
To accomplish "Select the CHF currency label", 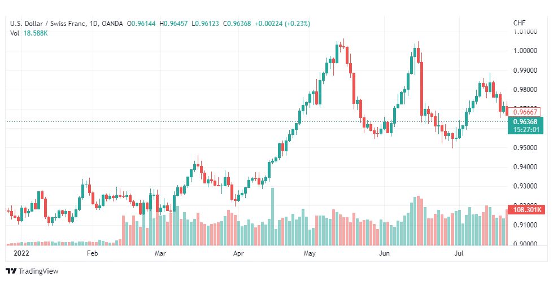I will tap(519, 23).
